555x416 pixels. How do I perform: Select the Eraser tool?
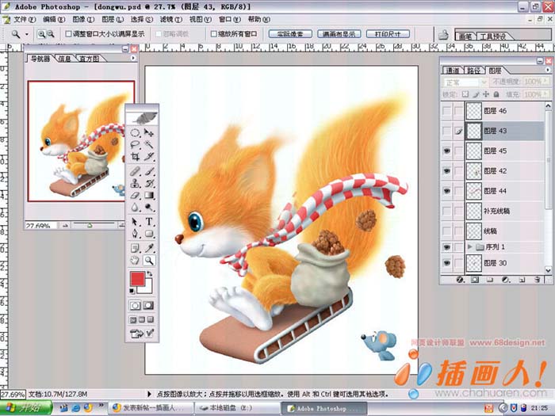tap(135, 195)
